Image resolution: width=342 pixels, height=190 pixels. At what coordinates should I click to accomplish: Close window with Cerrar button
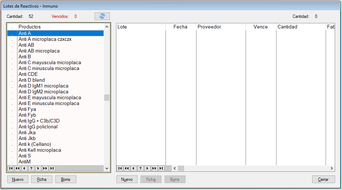point(323,179)
